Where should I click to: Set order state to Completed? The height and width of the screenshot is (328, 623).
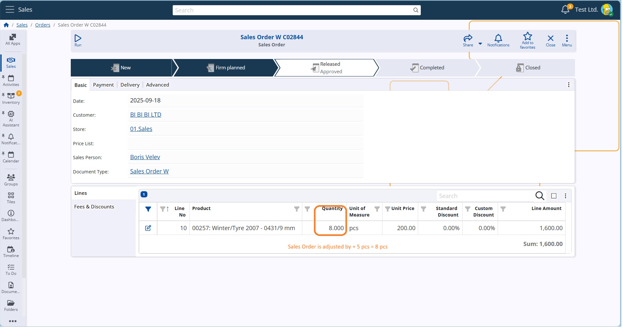point(428,68)
